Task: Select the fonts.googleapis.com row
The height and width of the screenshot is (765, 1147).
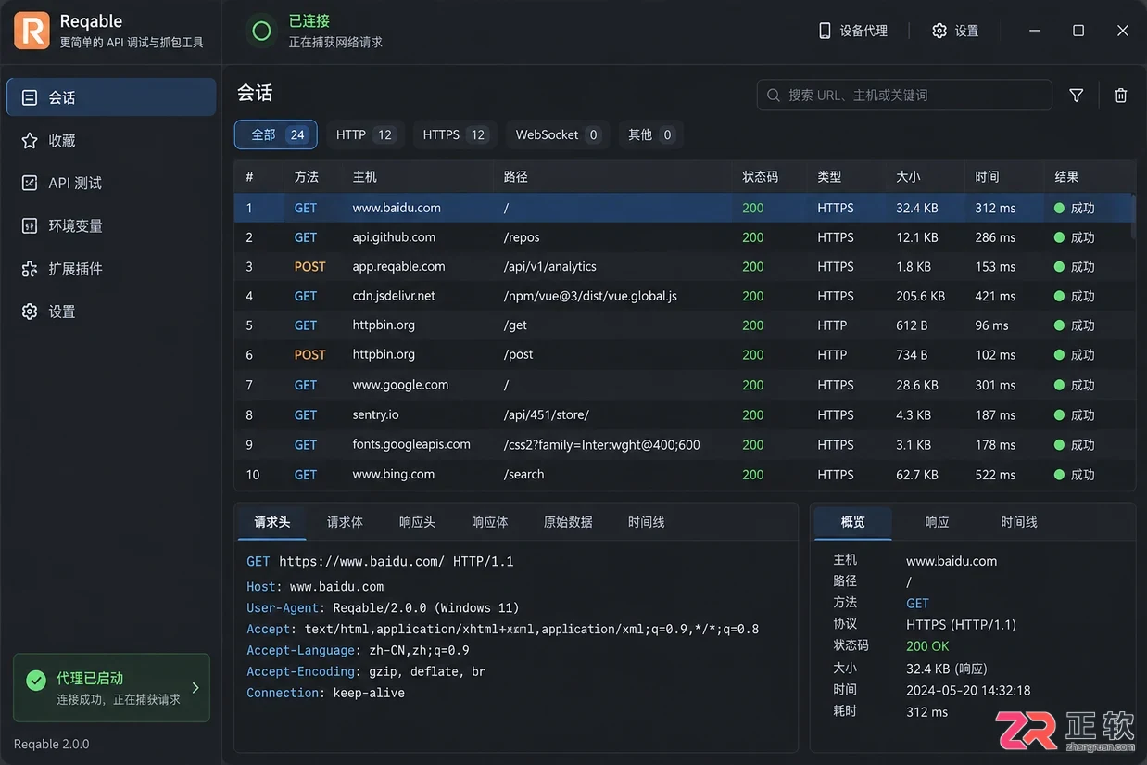Action: pyautogui.click(x=684, y=444)
